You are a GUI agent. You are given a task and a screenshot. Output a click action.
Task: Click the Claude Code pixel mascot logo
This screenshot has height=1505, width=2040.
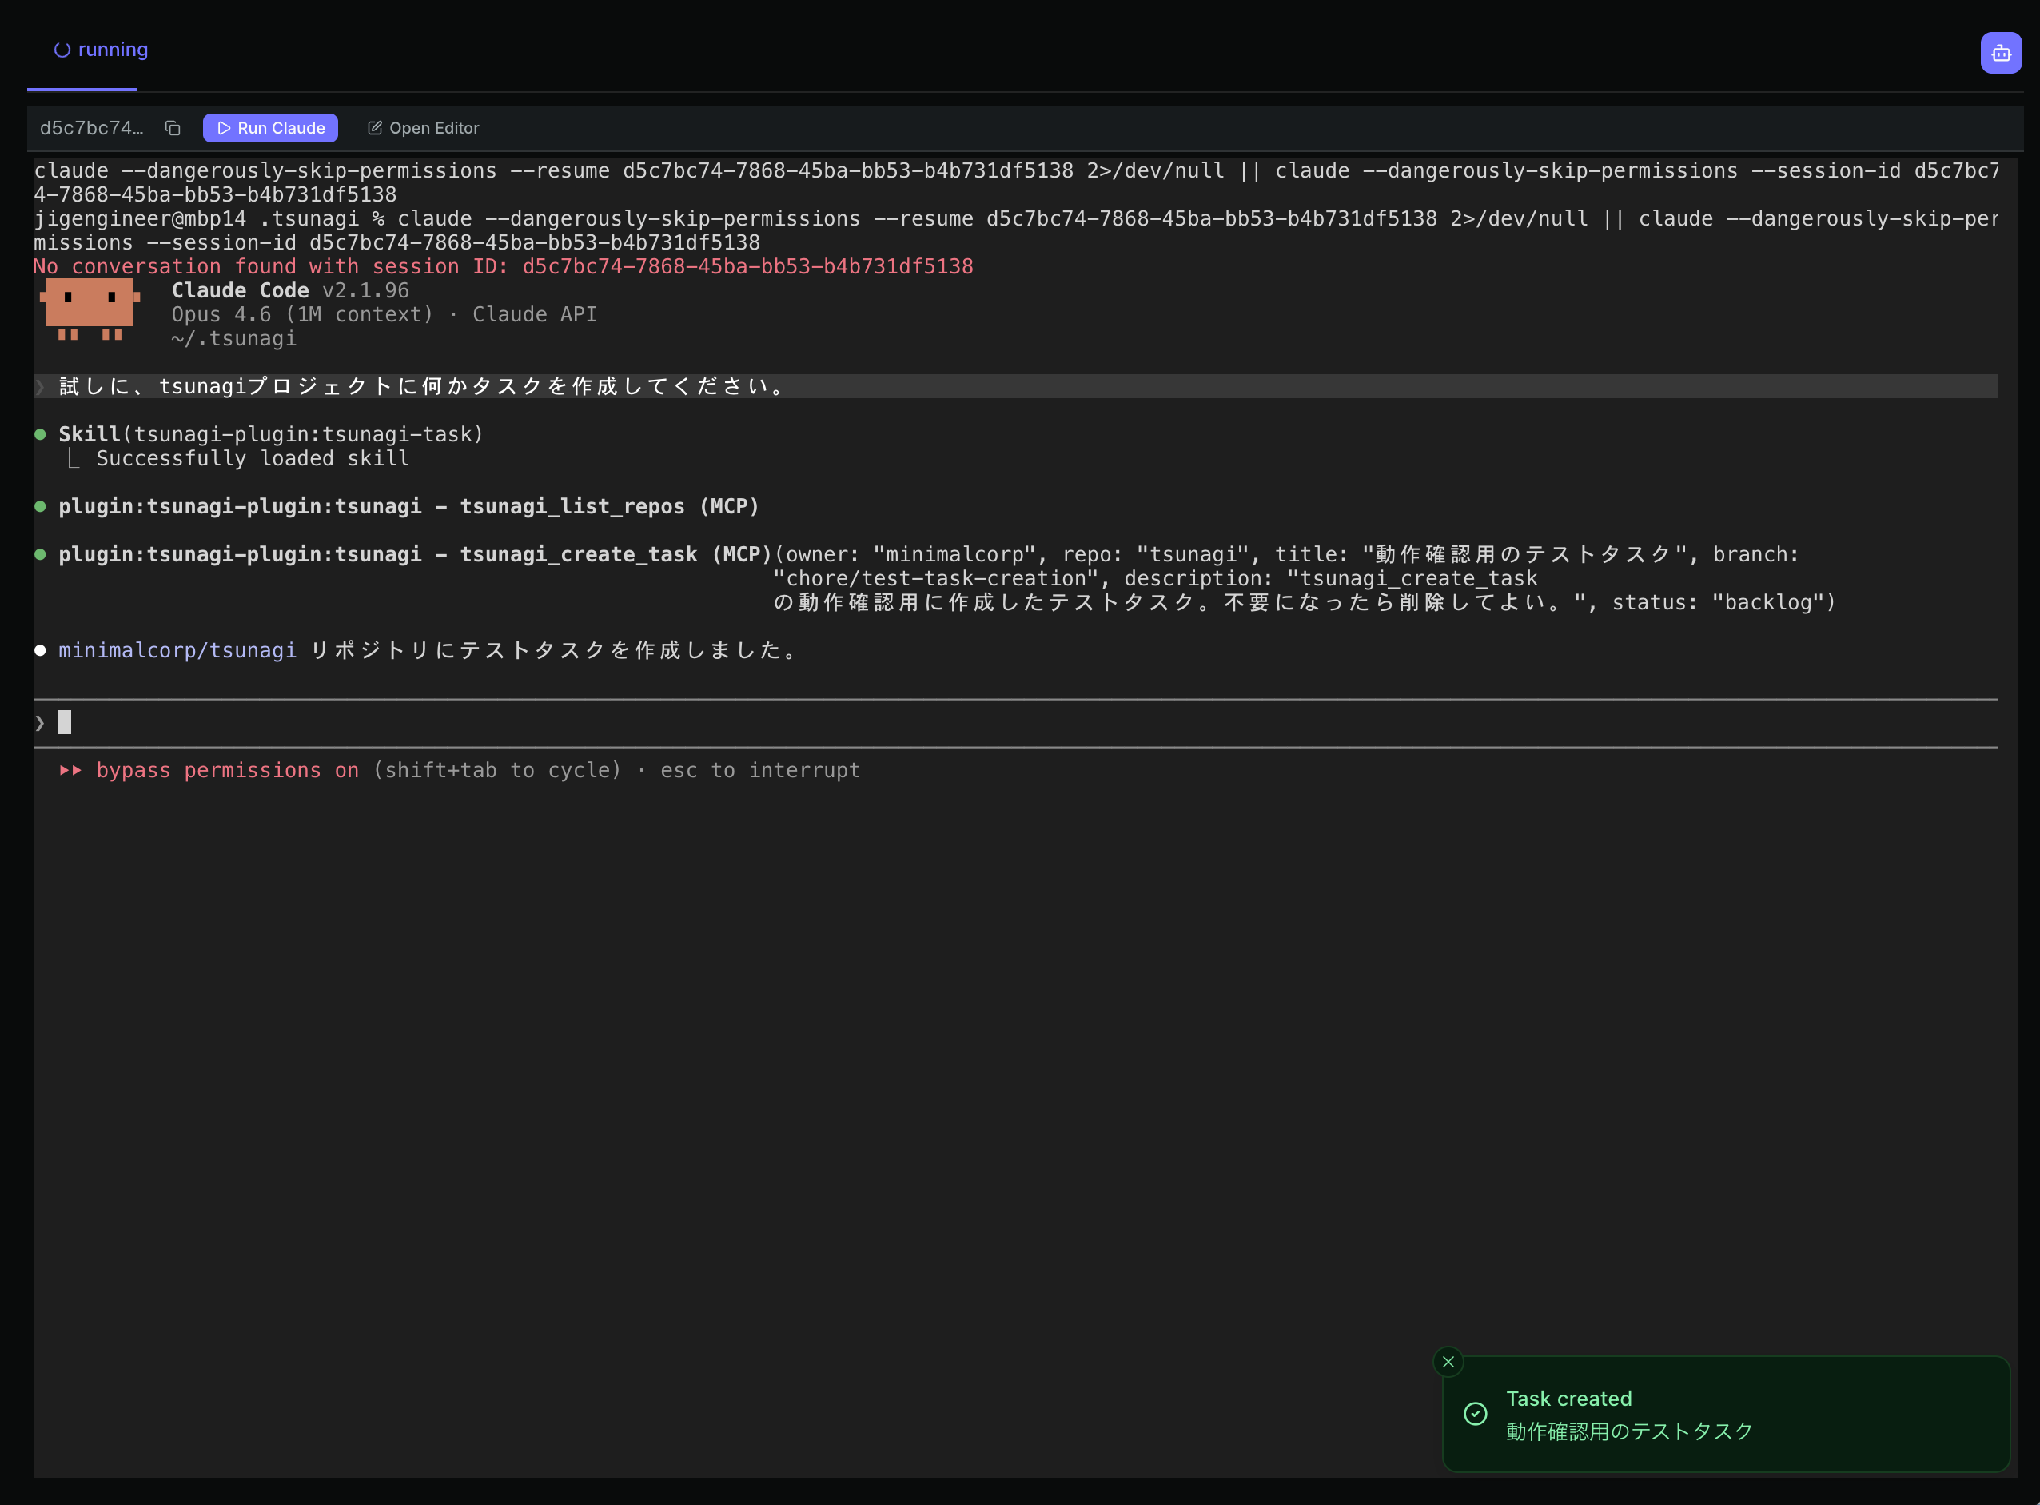point(90,309)
